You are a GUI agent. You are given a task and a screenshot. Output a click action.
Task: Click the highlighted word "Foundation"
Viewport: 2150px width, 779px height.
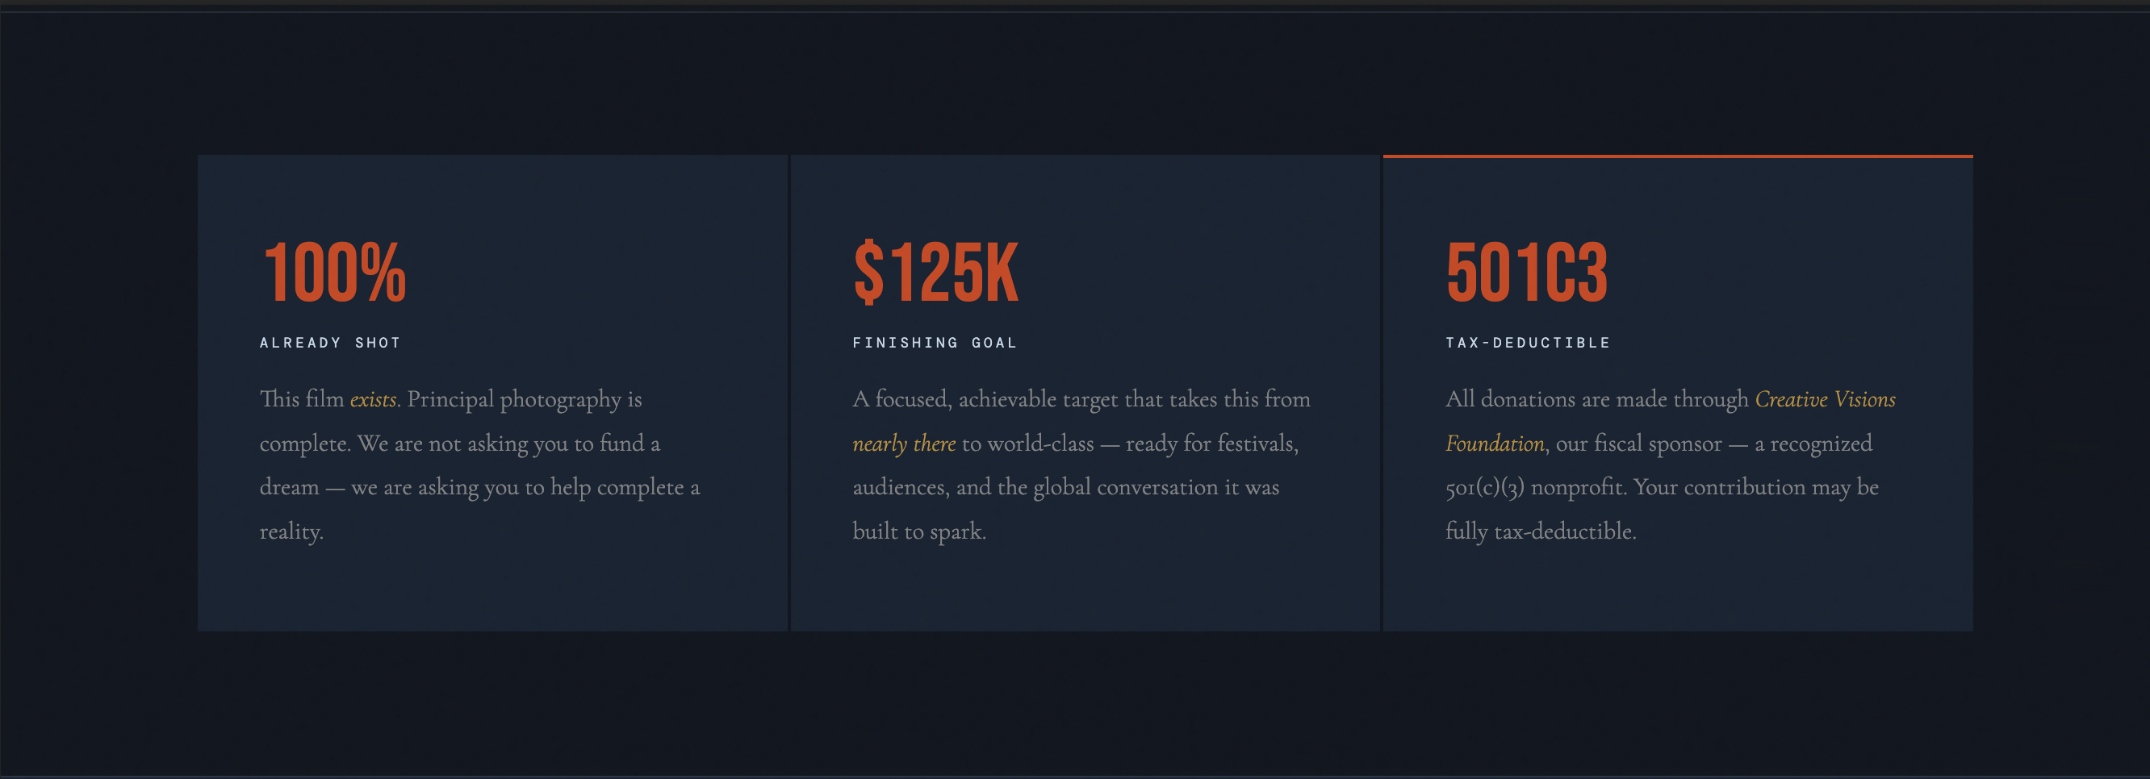point(1494,444)
